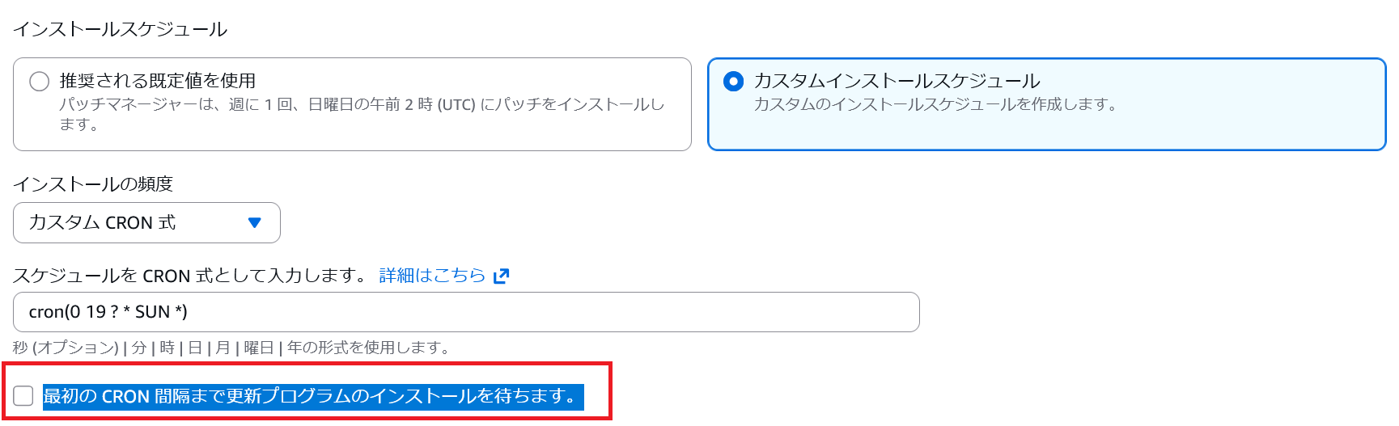Click the highlighted checkbox label about first CRON interval

tap(312, 396)
